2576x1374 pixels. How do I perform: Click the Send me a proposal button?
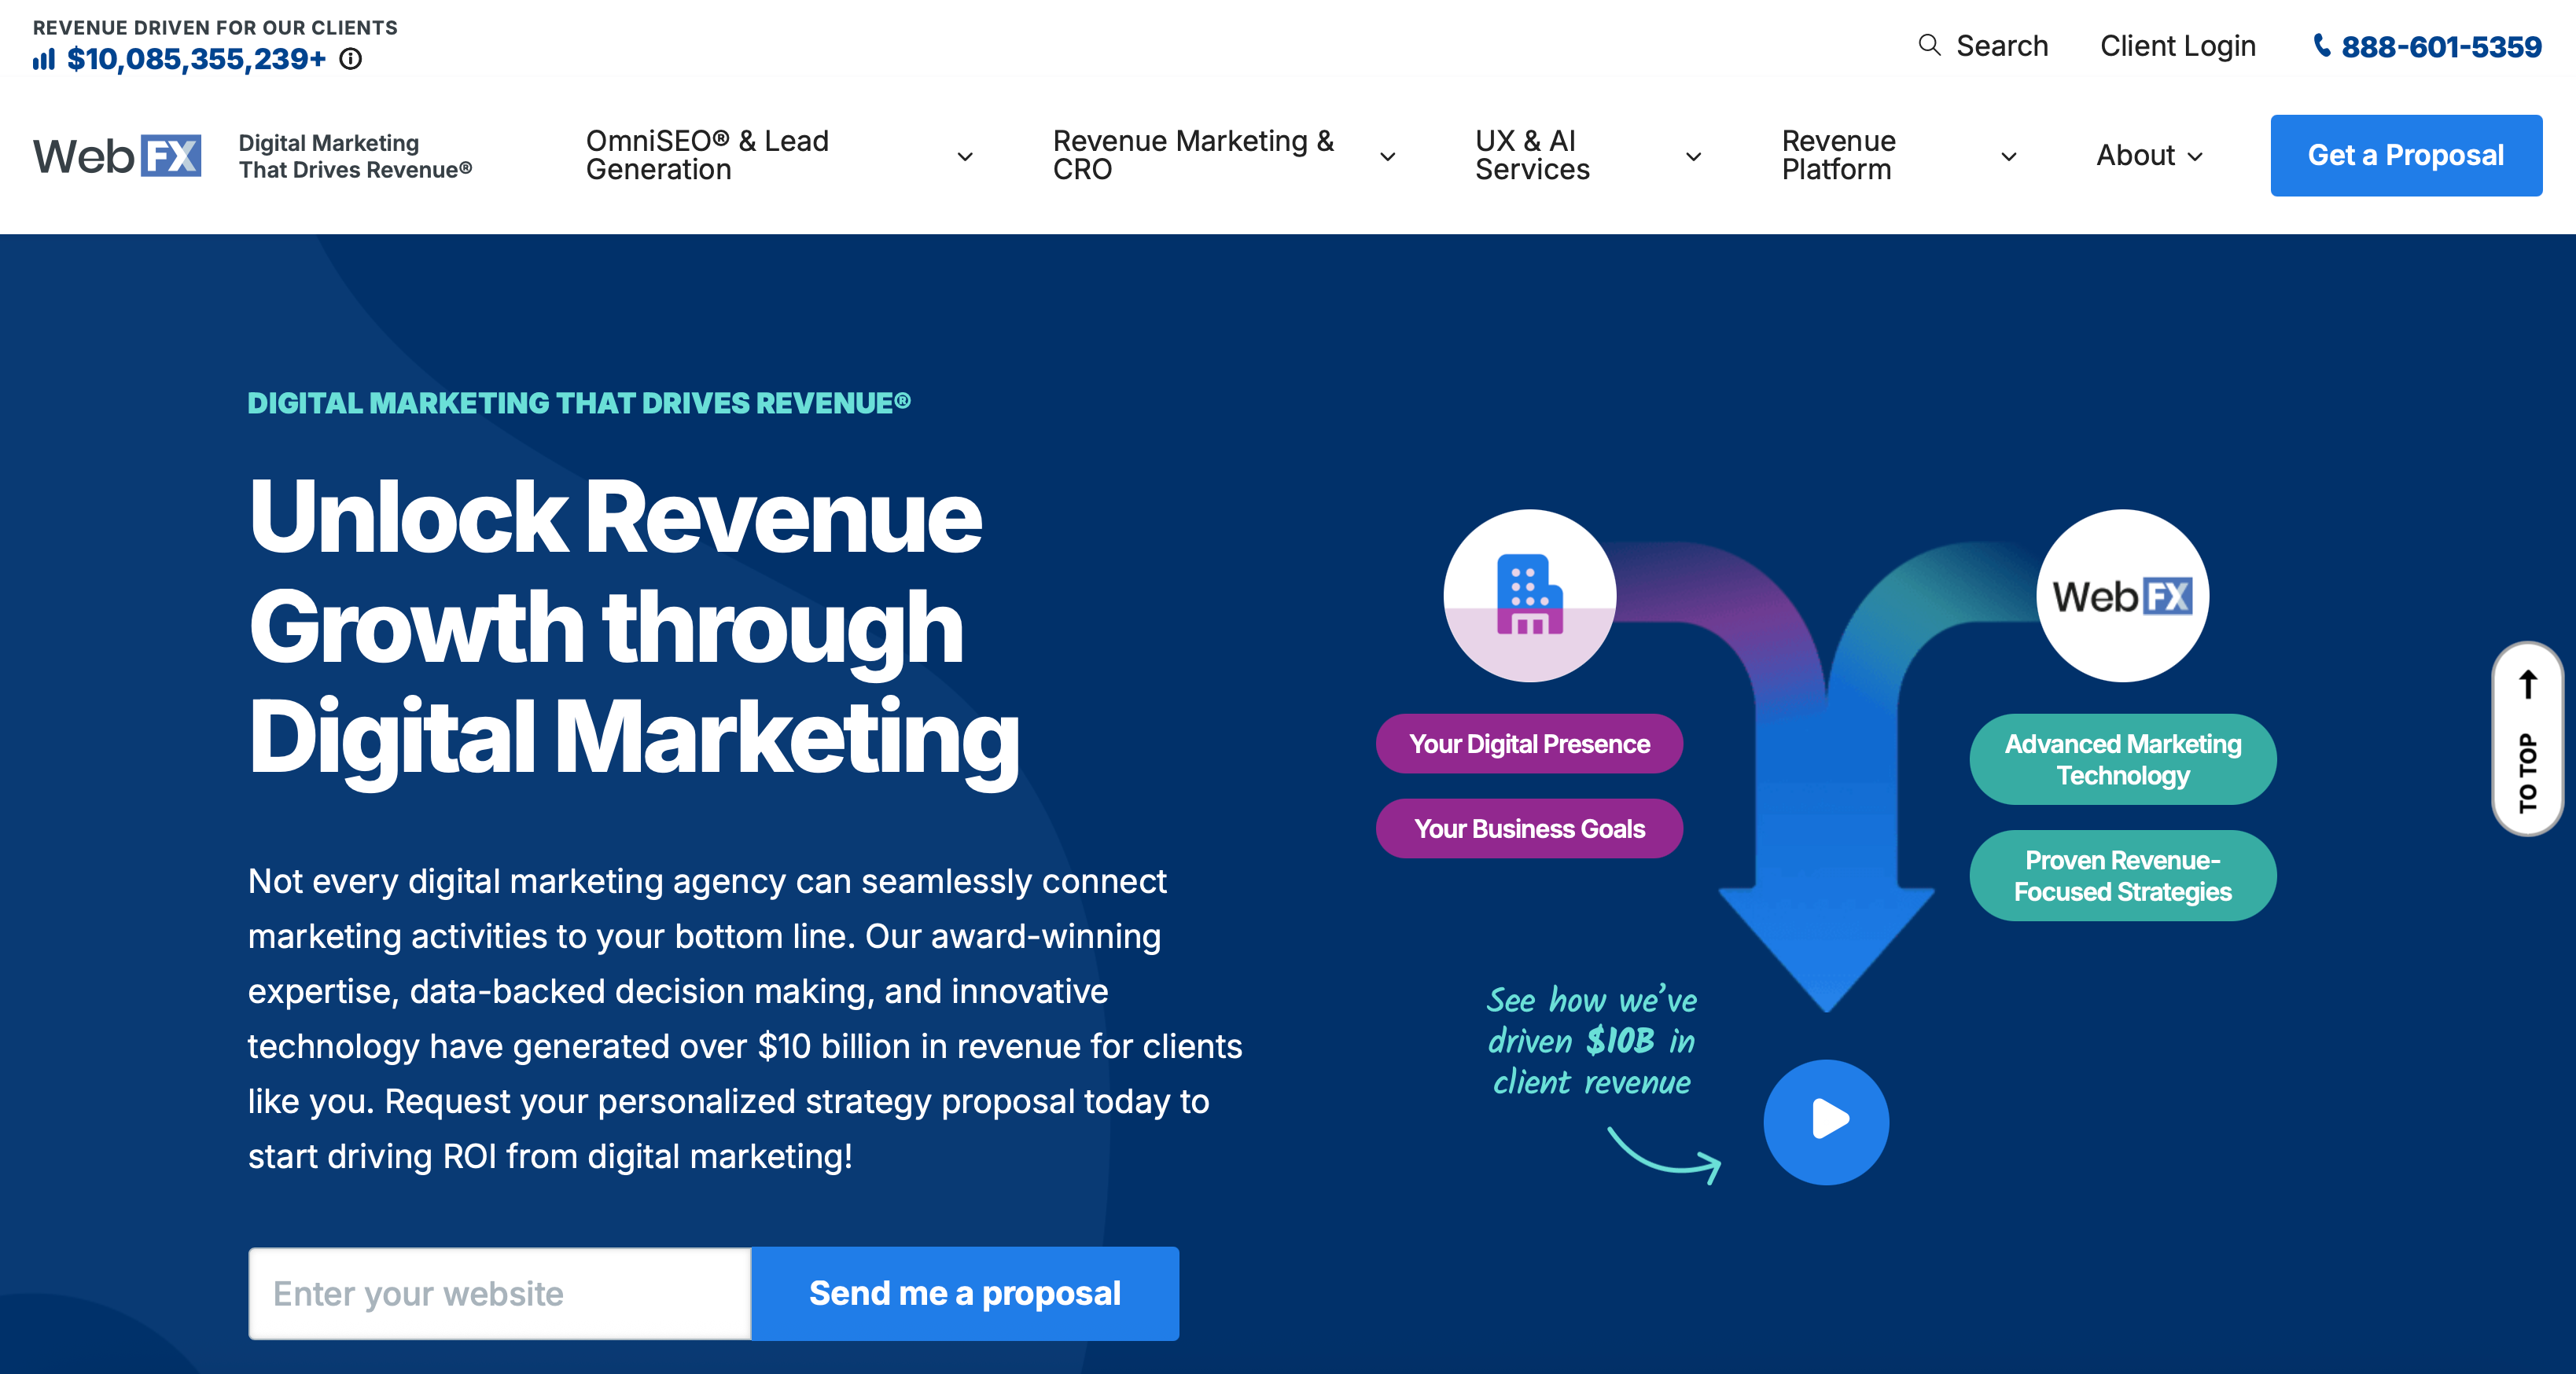(964, 1293)
